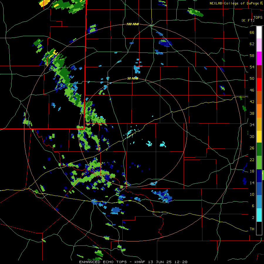Viewport: 264px width, 264px height.
Task: Click the legend value 2
Action: pyautogui.click(x=253, y=218)
